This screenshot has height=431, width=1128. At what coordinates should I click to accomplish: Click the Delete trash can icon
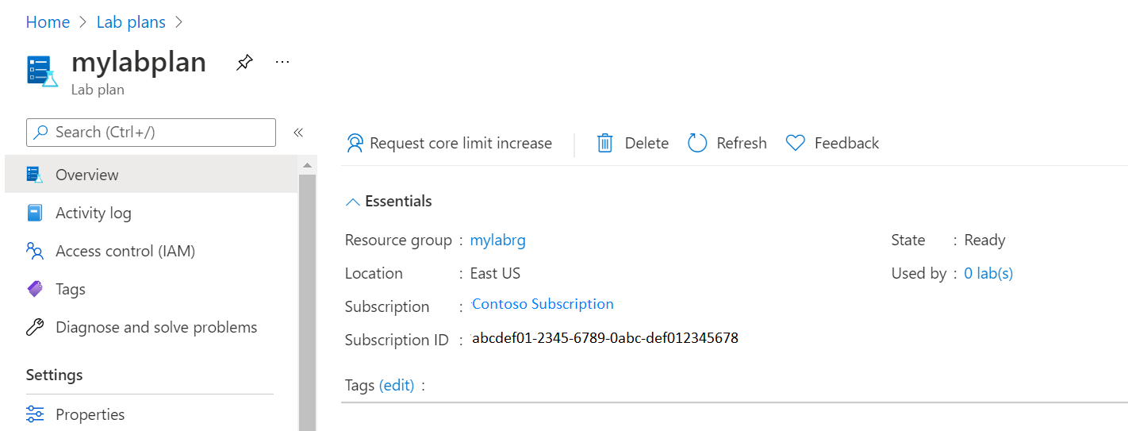605,143
